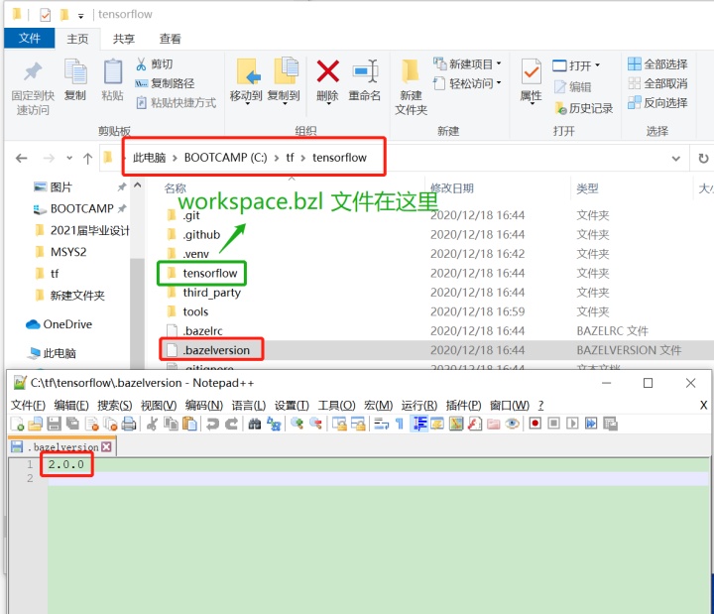
Task: Click Save recorded macro icon
Action: tap(610, 425)
